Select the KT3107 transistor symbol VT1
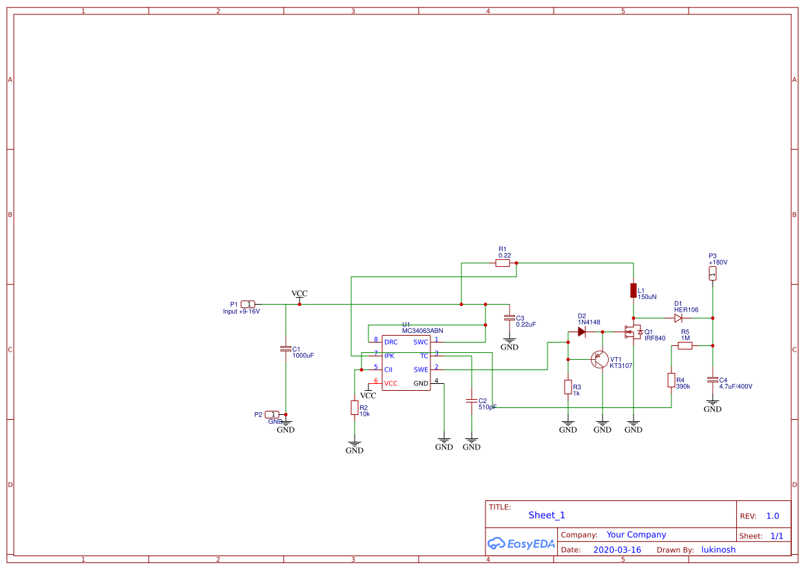The image size is (805, 570). click(598, 358)
